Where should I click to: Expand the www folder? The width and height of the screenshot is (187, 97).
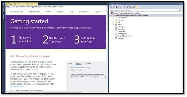(113, 24)
